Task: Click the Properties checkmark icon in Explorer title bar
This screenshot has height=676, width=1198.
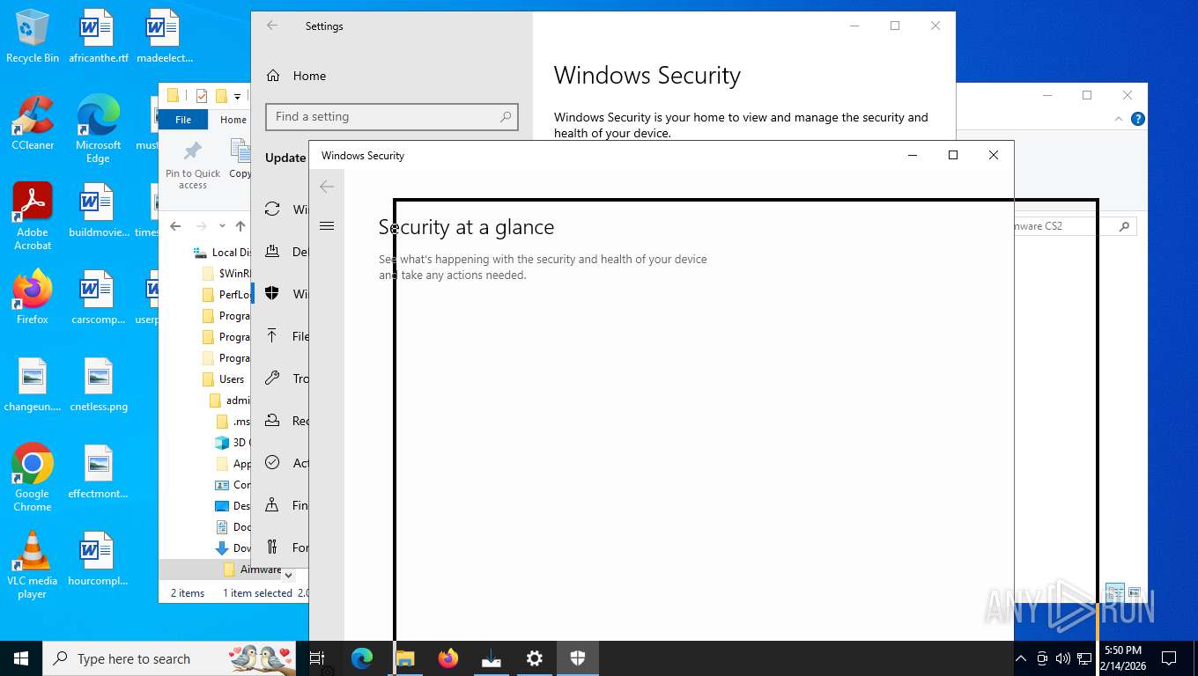Action: (x=202, y=96)
